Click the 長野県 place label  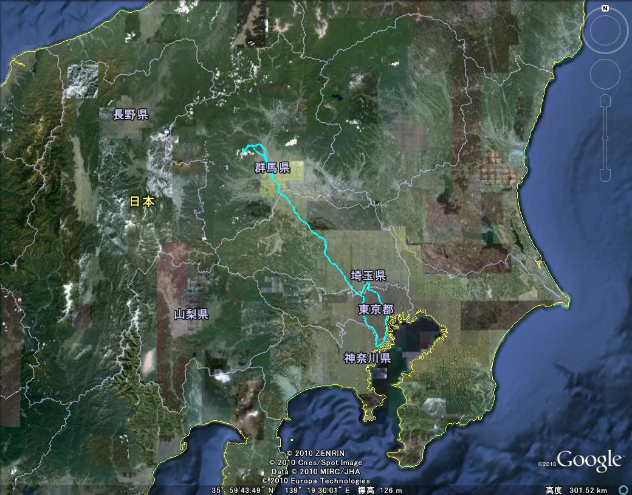point(131,114)
